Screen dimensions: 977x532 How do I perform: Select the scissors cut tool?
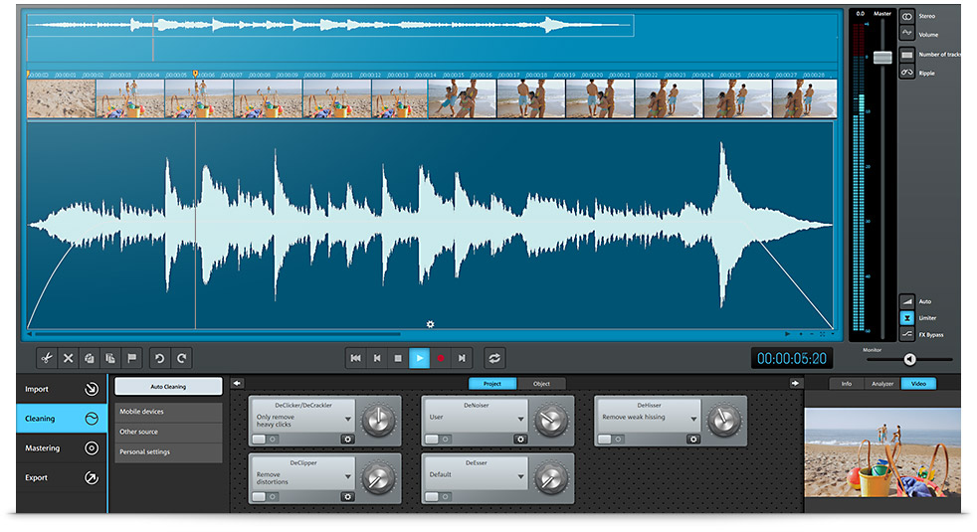point(46,358)
